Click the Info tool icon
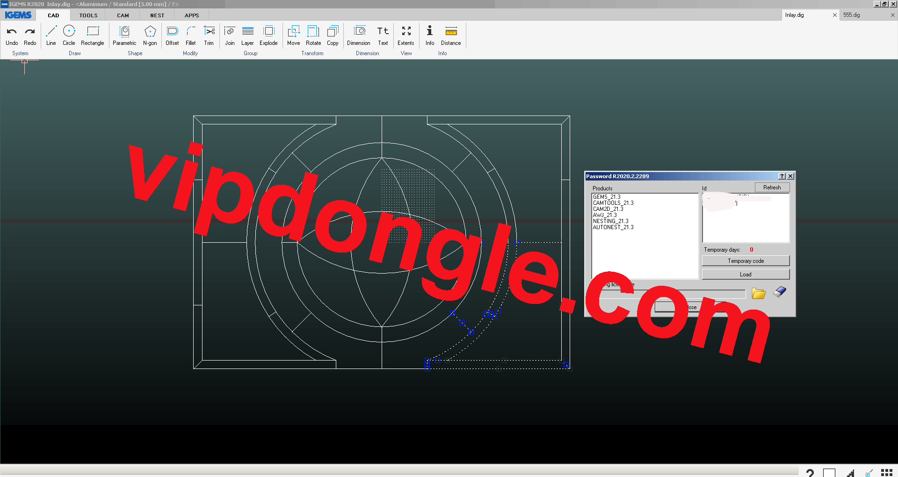 (430, 36)
